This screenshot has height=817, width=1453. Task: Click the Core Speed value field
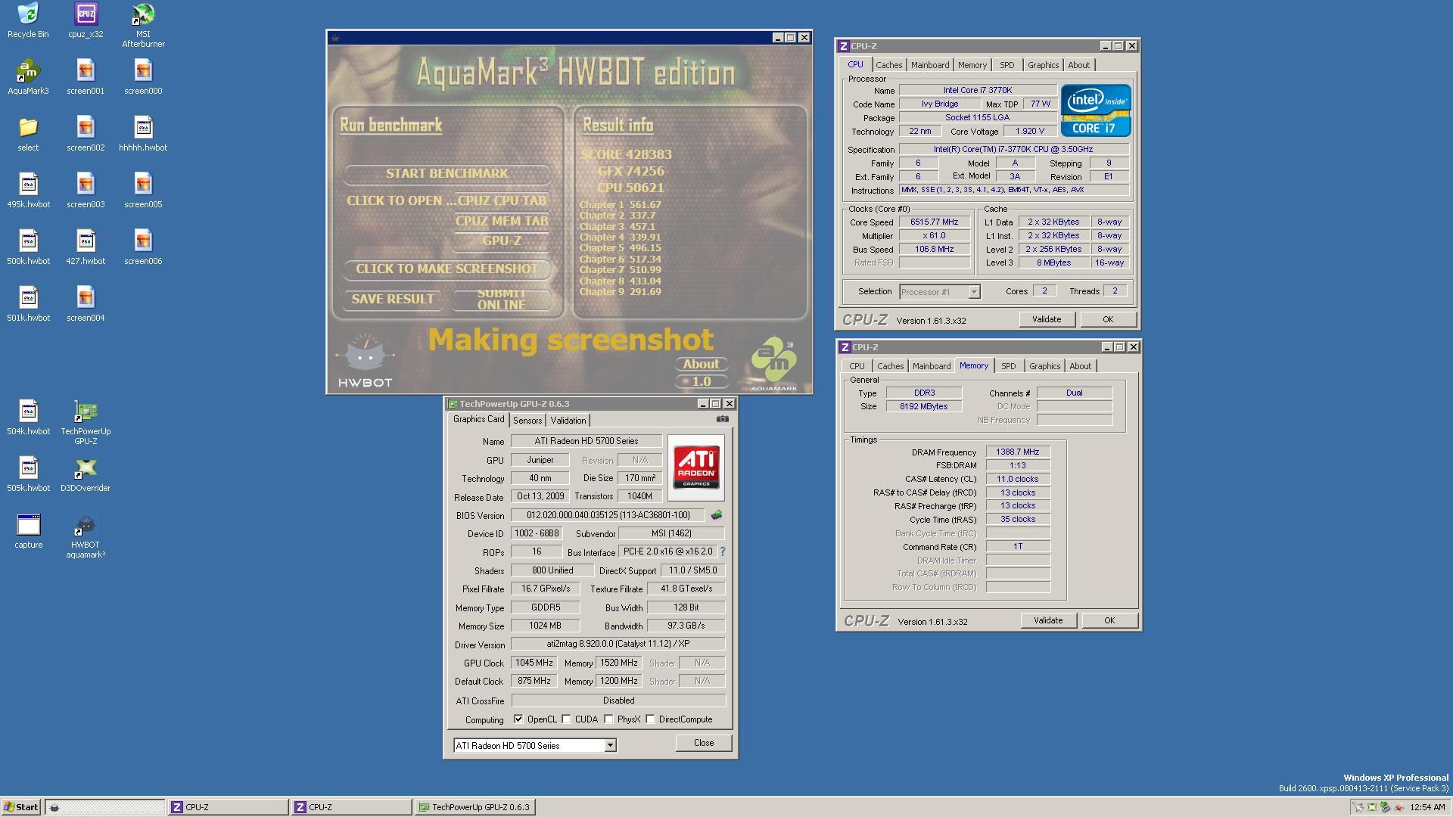(935, 222)
